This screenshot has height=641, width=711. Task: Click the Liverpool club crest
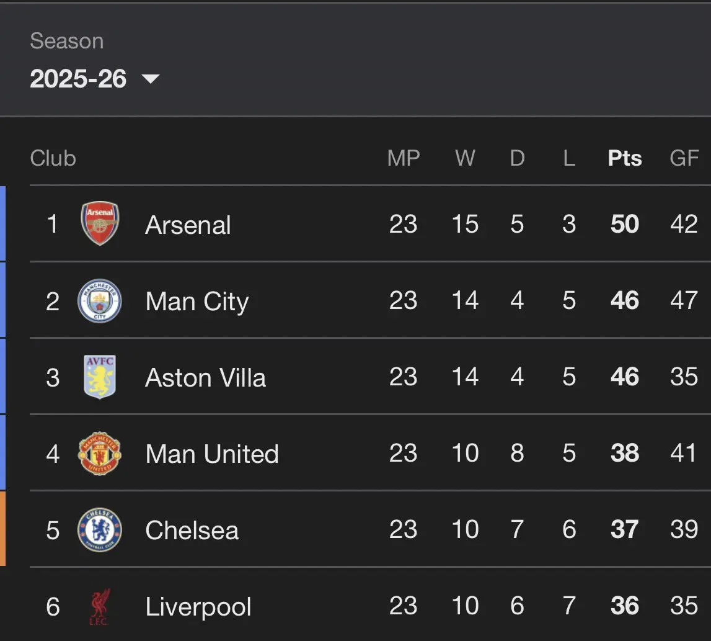pos(100,607)
